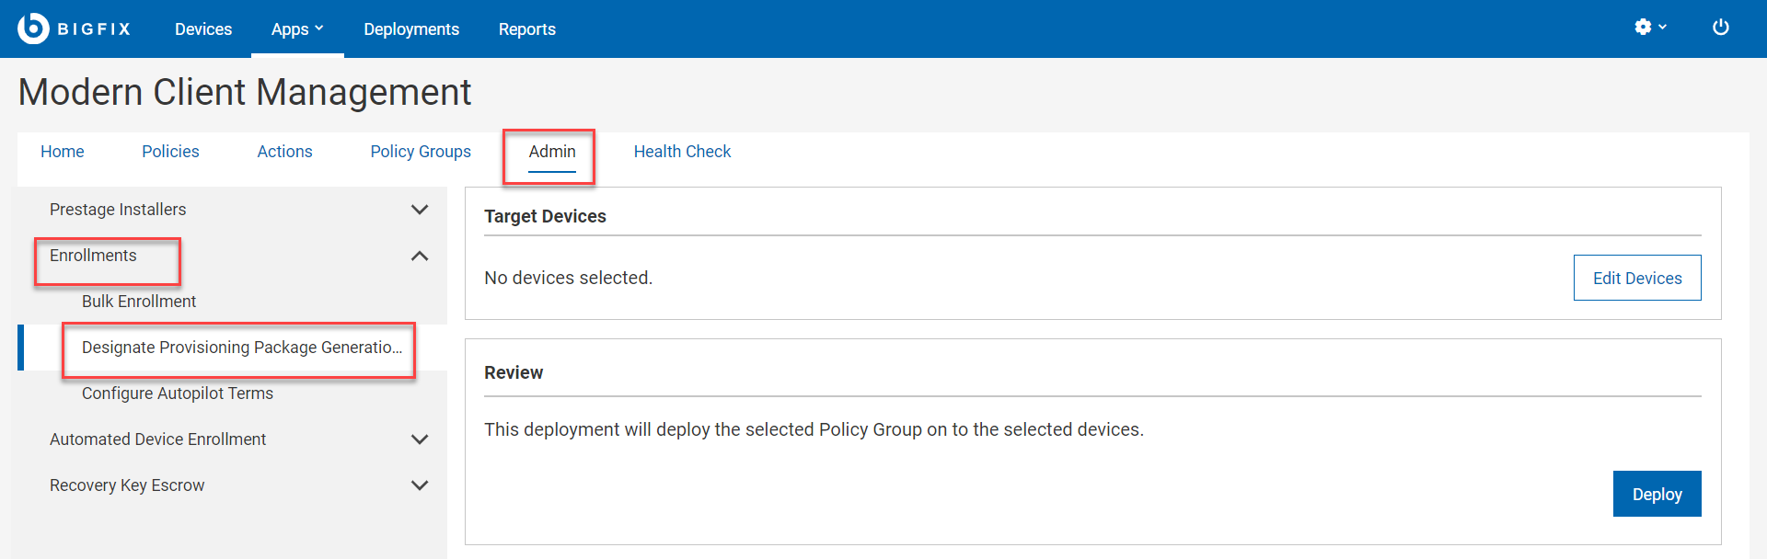The image size is (1767, 559).
Task: Navigate to the Devices page
Action: 202,29
